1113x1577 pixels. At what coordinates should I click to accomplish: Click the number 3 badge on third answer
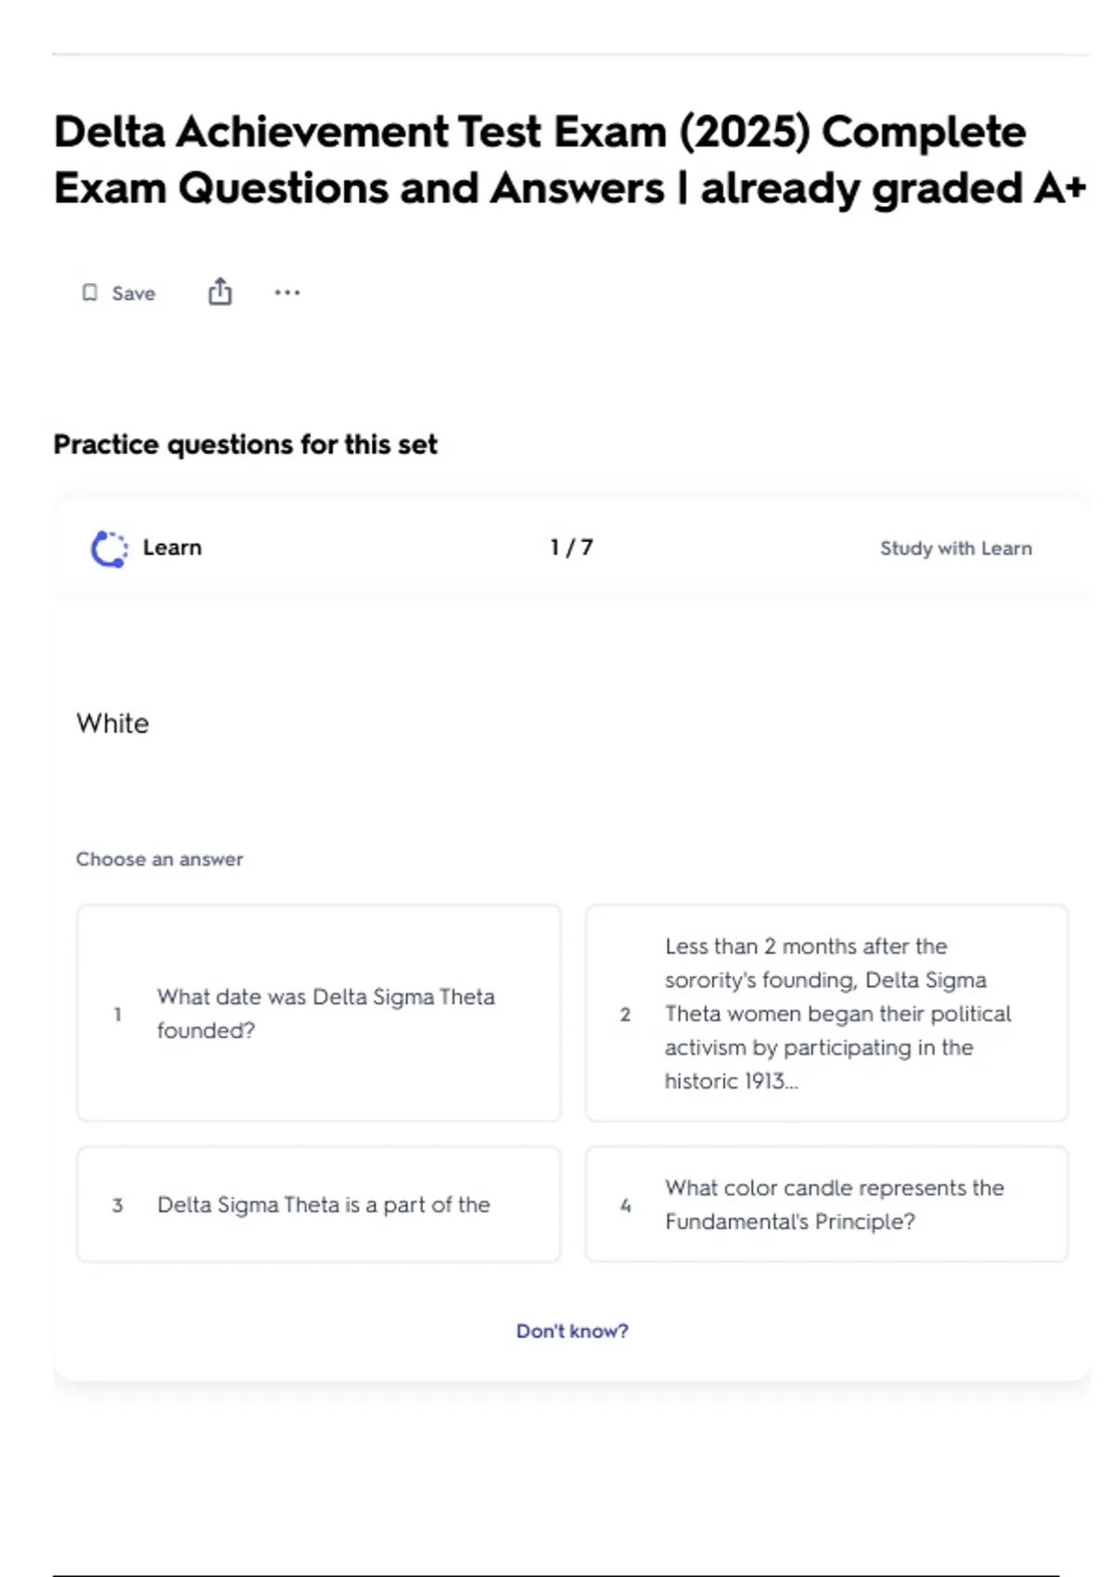pos(118,1205)
